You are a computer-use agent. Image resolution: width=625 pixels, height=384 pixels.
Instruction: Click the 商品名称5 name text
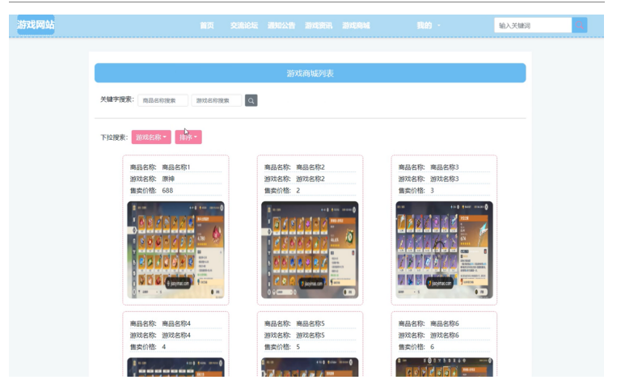tap(310, 323)
